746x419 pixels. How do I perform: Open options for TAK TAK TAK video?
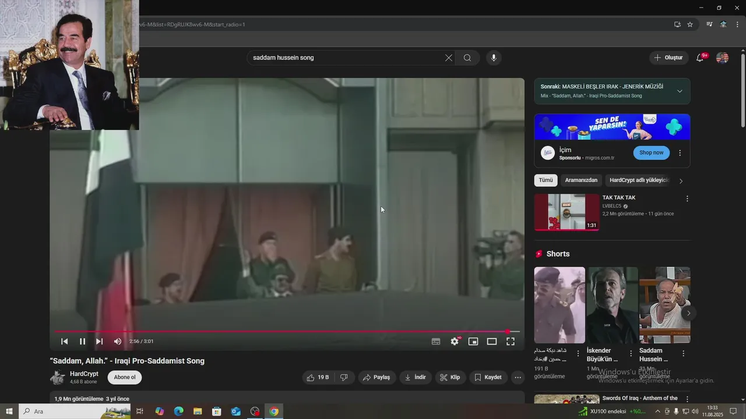[687, 198]
